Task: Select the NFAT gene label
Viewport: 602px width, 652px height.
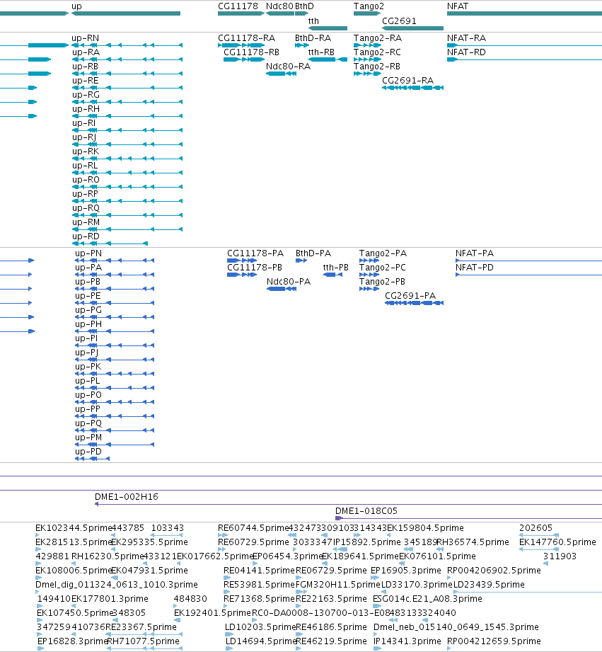Action: click(x=458, y=6)
